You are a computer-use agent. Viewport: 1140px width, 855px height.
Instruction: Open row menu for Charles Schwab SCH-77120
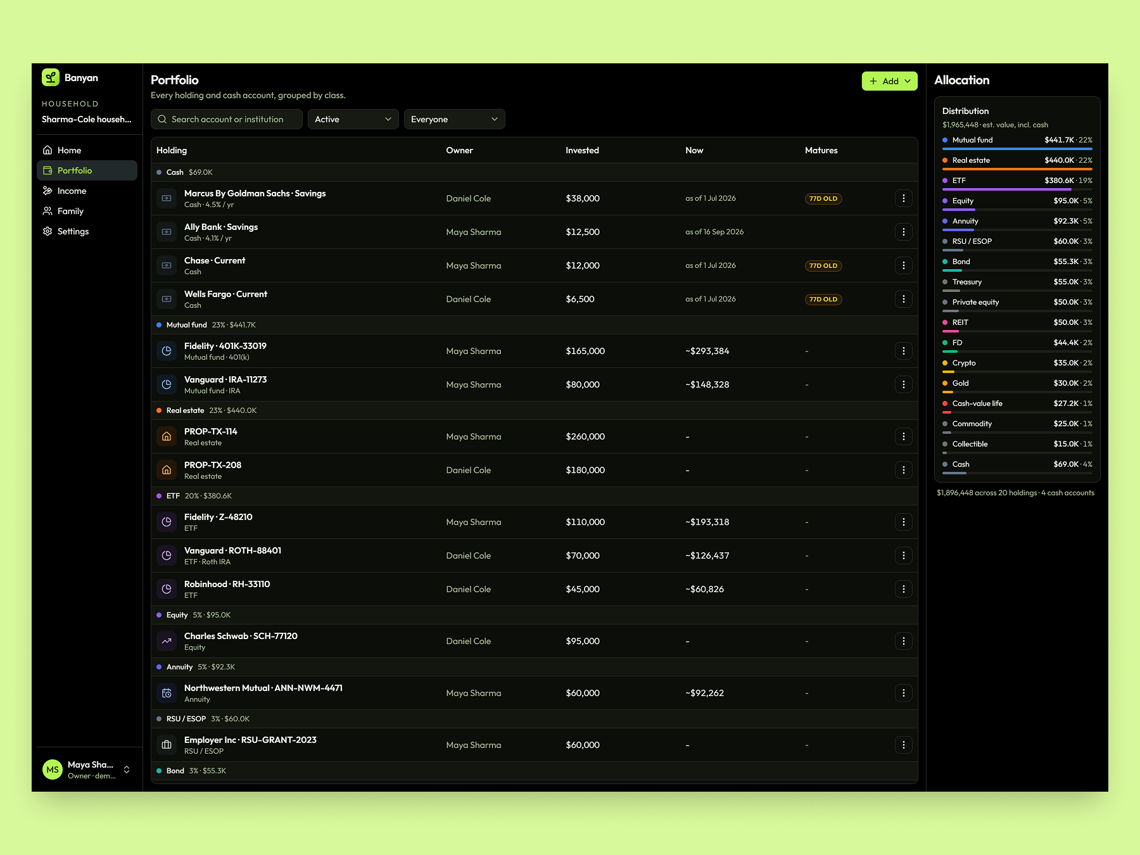(904, 641)
